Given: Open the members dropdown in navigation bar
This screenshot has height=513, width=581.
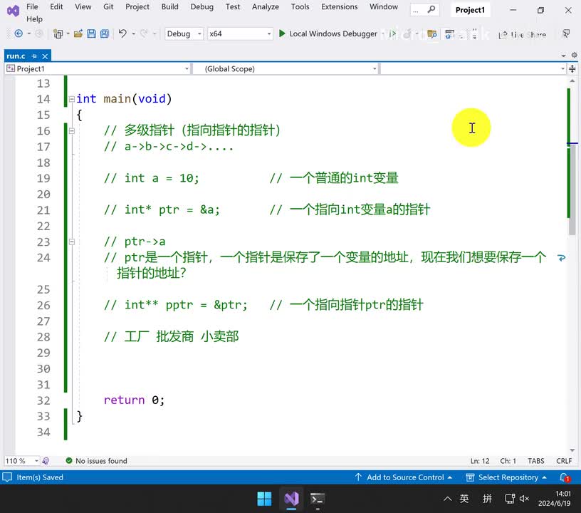Looking at the screenshot, I should click(473, 68).
